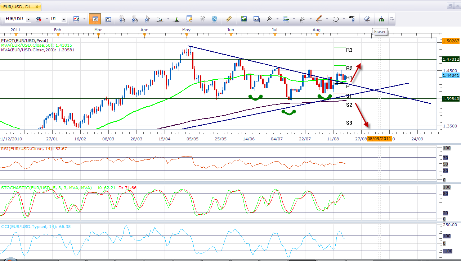Viewport: 461px width, 261px height.
Task: Expand the fan lines dropdown arrow
Action: point(310,19)
